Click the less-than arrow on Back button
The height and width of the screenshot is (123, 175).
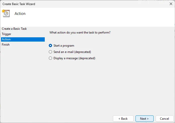(x=119, y=119)
